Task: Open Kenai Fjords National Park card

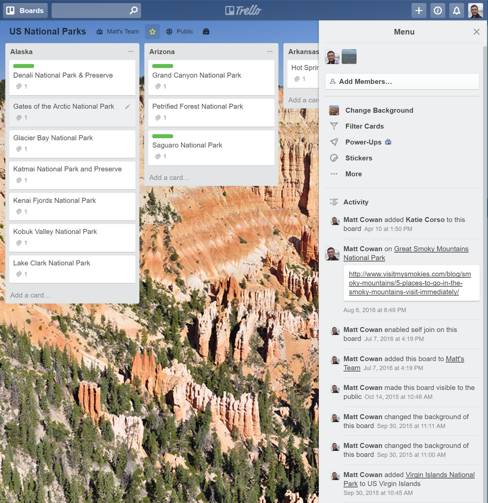Action: coord(72,206)
